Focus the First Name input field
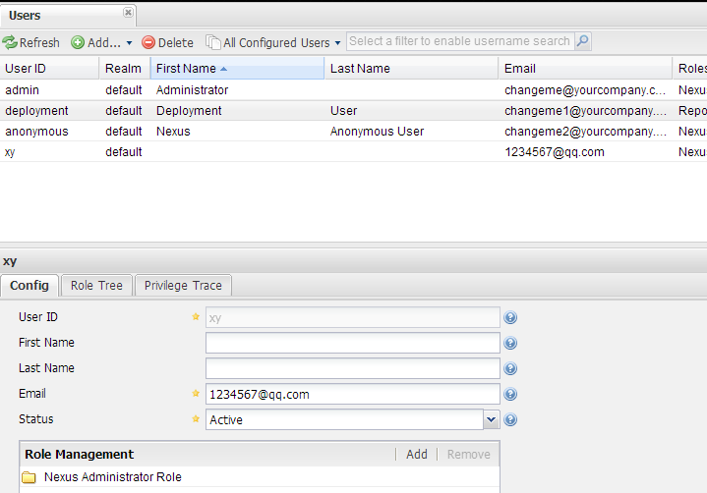Screen dimensions: 707x493 [x=353, y=343]
